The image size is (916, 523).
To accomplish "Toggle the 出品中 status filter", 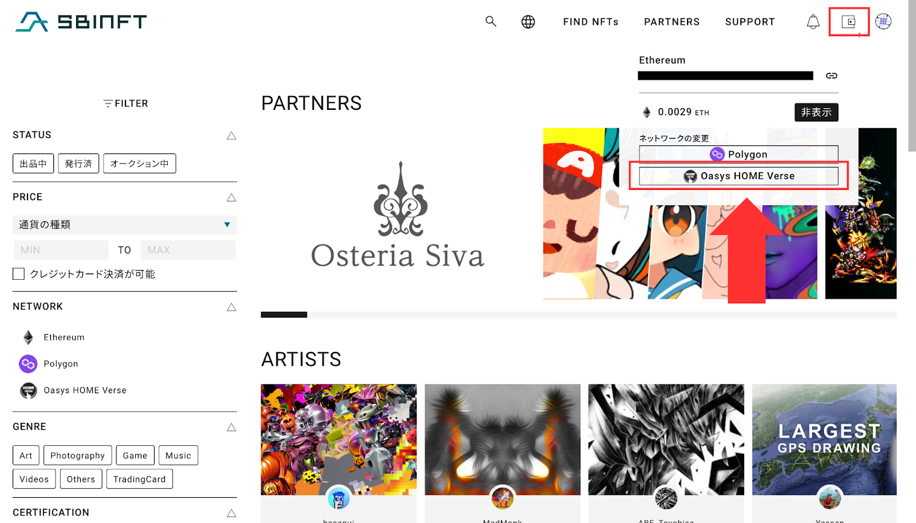I will pos(33,164).
